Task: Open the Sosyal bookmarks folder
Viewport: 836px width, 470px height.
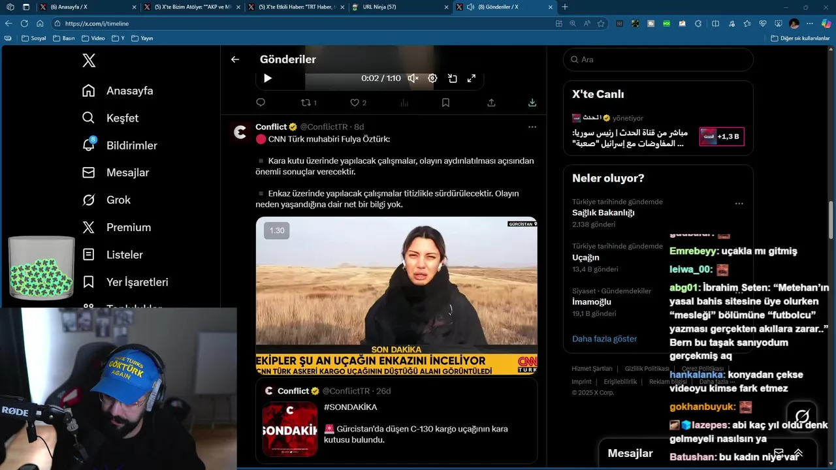Action: (x=34, y=39)
